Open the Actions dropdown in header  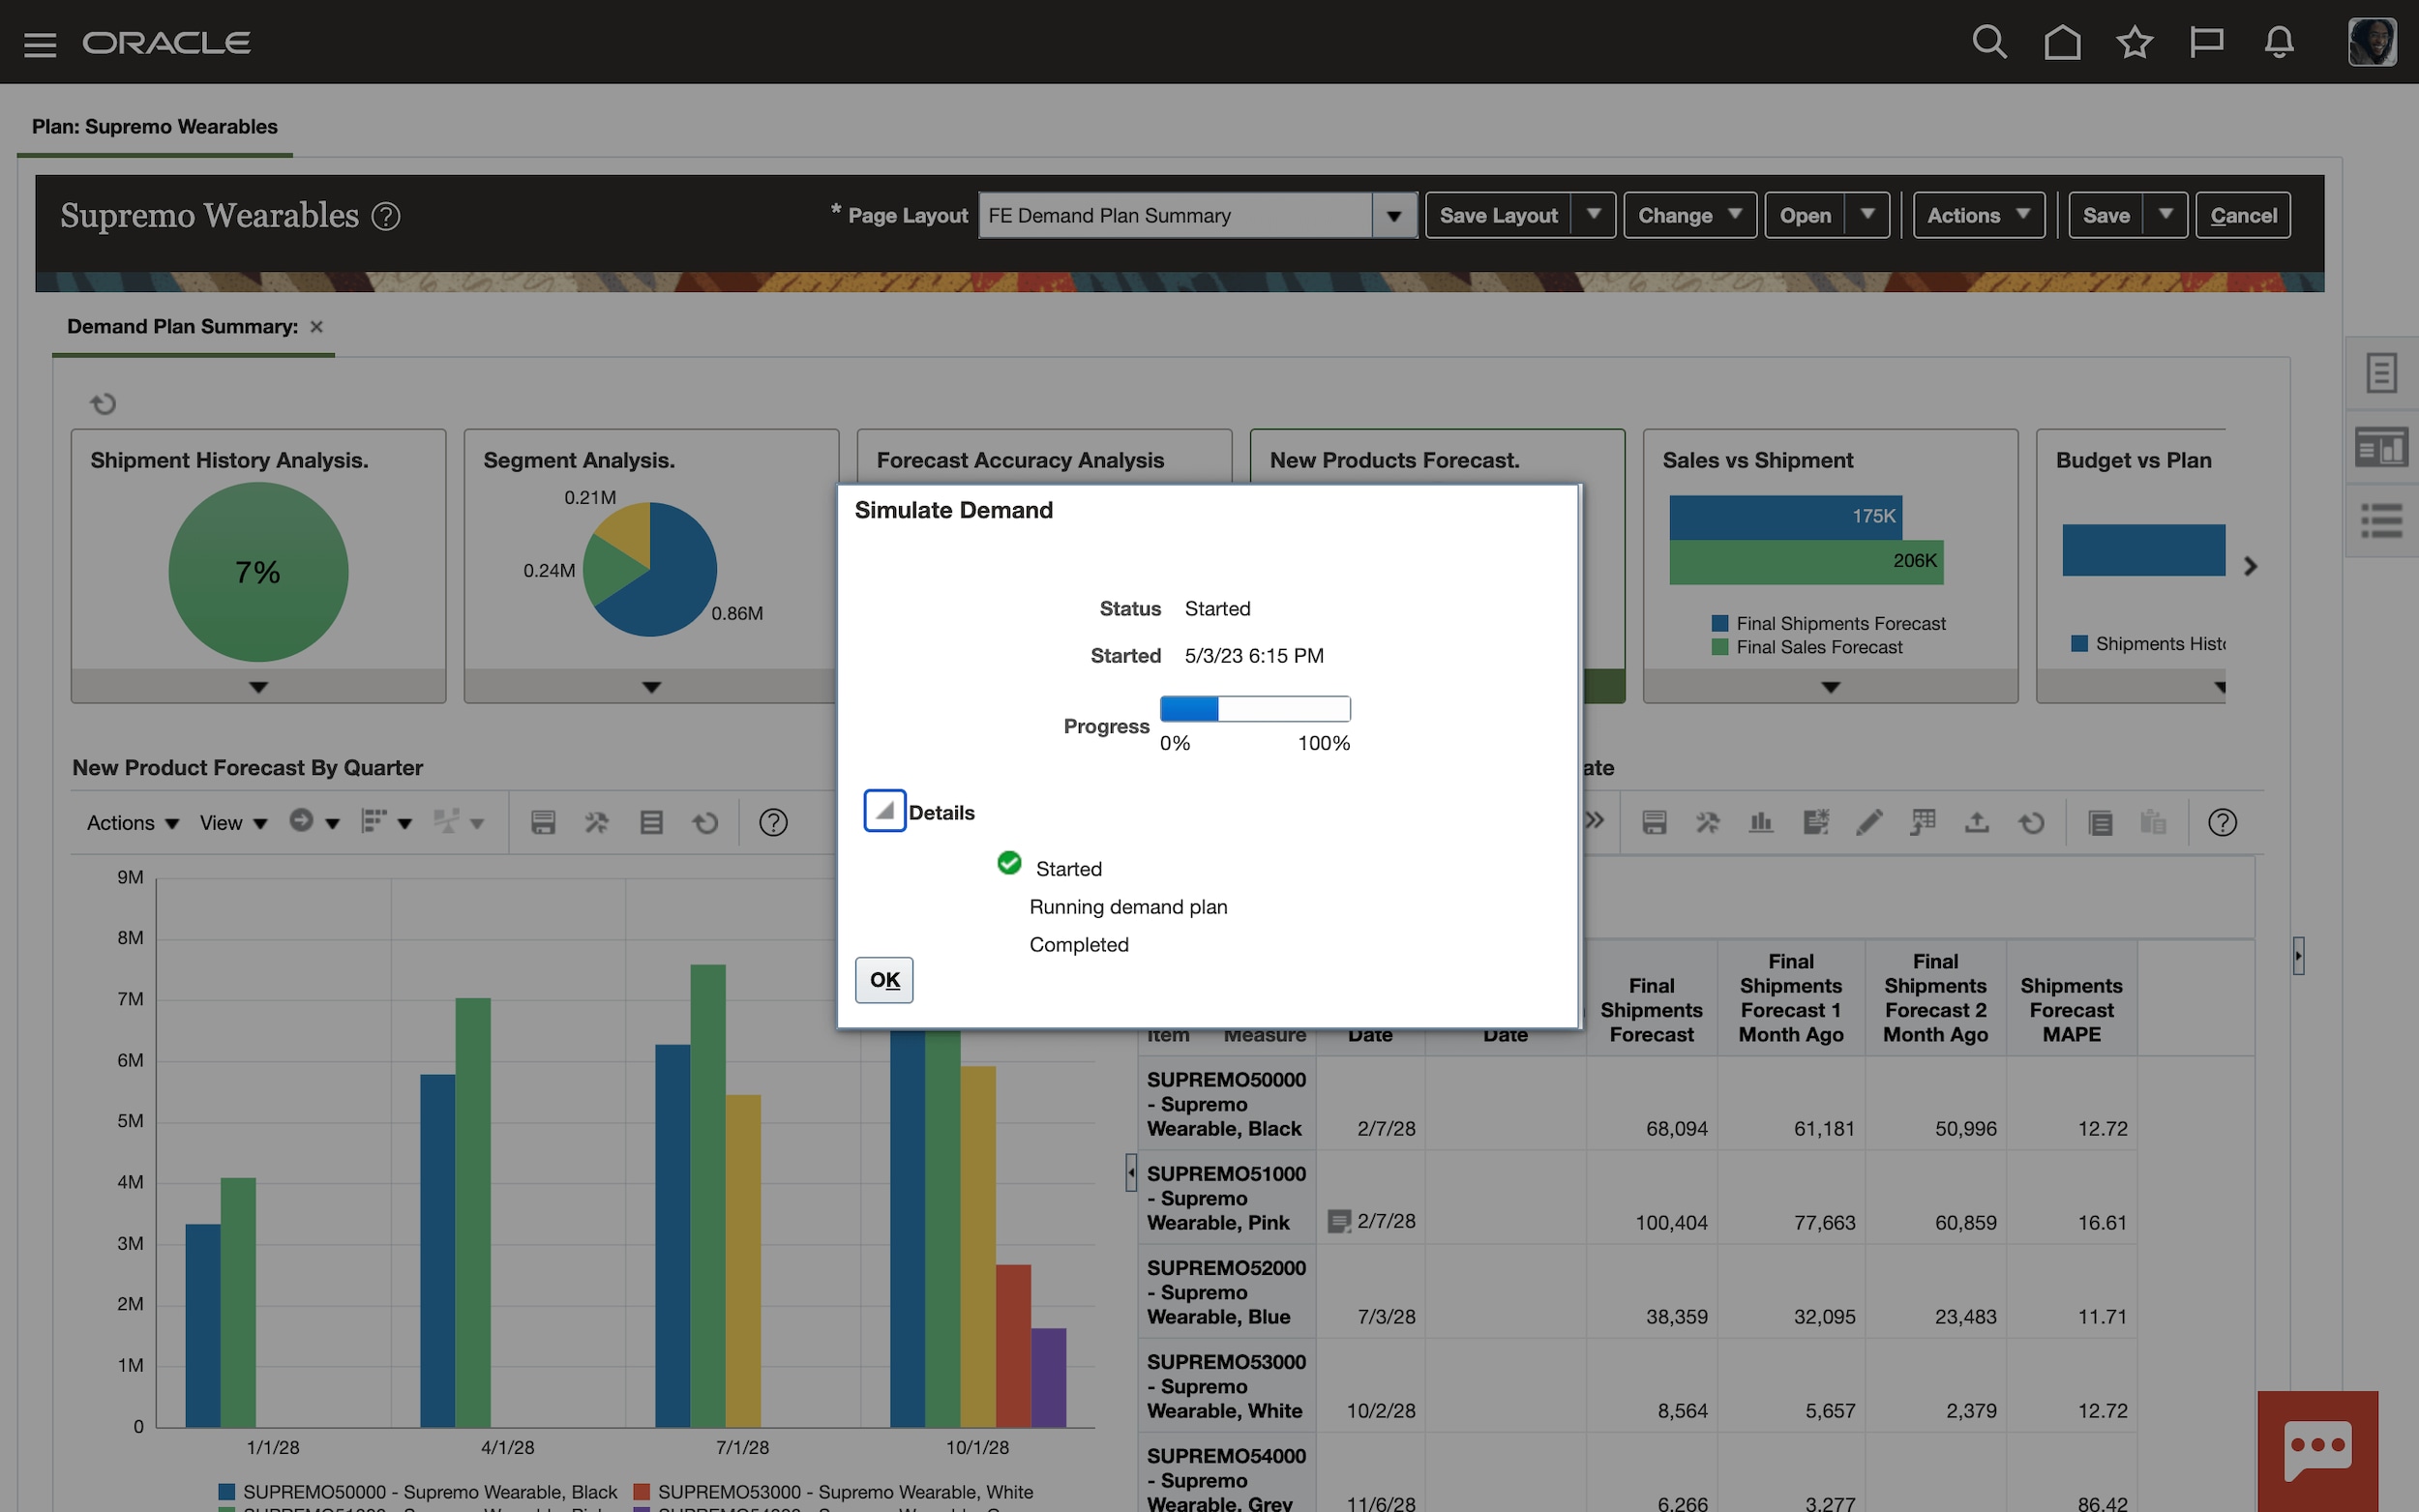pyautogui.click(x=1977, y=216)
